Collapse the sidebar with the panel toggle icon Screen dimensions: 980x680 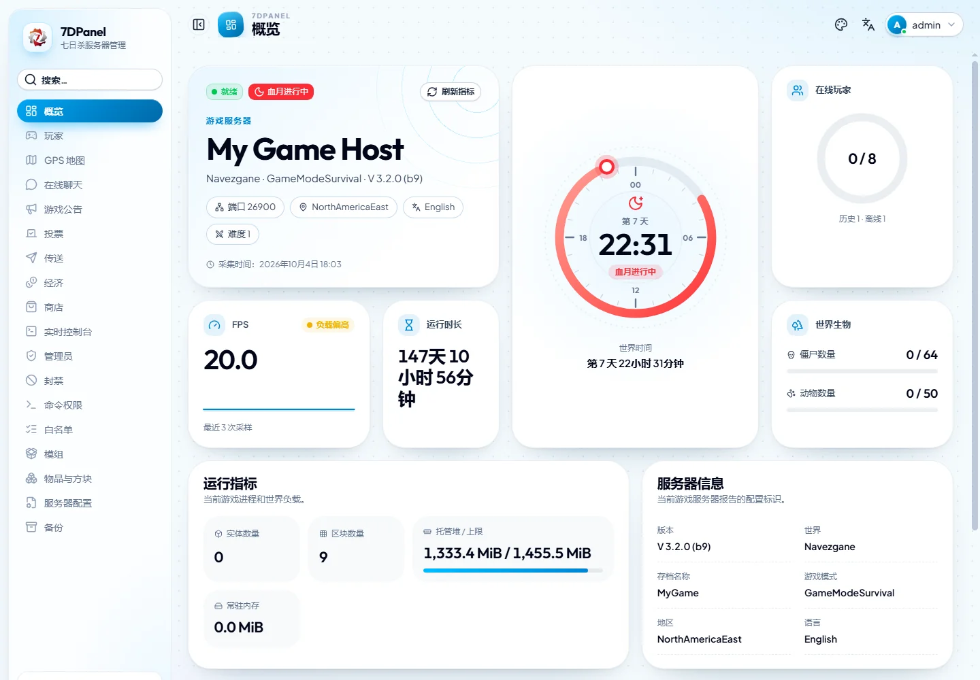(199, 25)
